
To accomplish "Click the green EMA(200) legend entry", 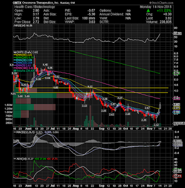I will (x=23, y=57).
